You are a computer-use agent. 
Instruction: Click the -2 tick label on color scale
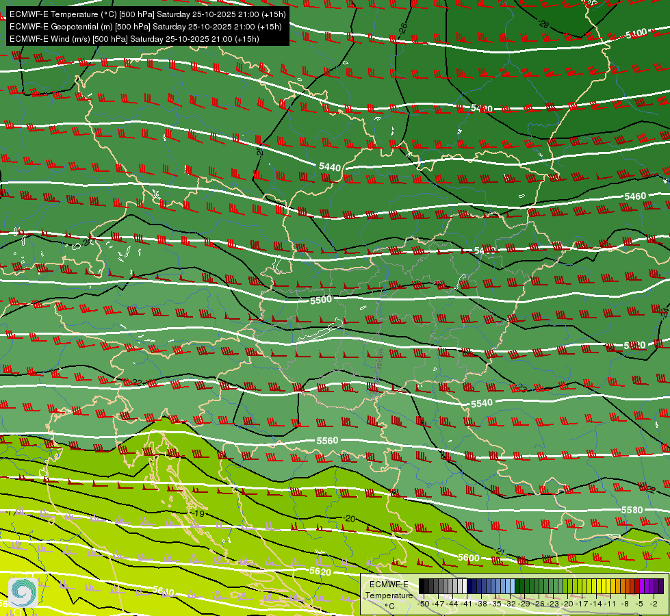654,604
